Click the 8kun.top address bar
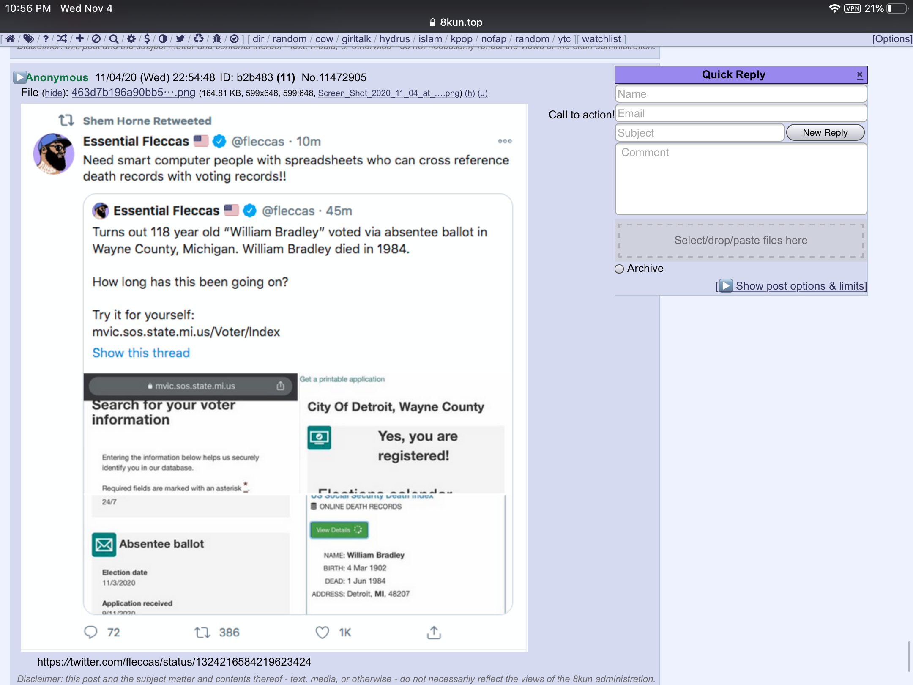This screenshot has height=685, width=913. 456,22
